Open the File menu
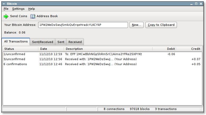 [6, 9]
